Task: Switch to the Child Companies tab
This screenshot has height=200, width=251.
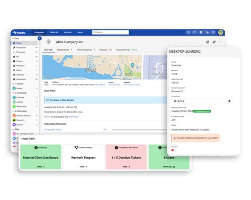Action: (x=86, y=50)
